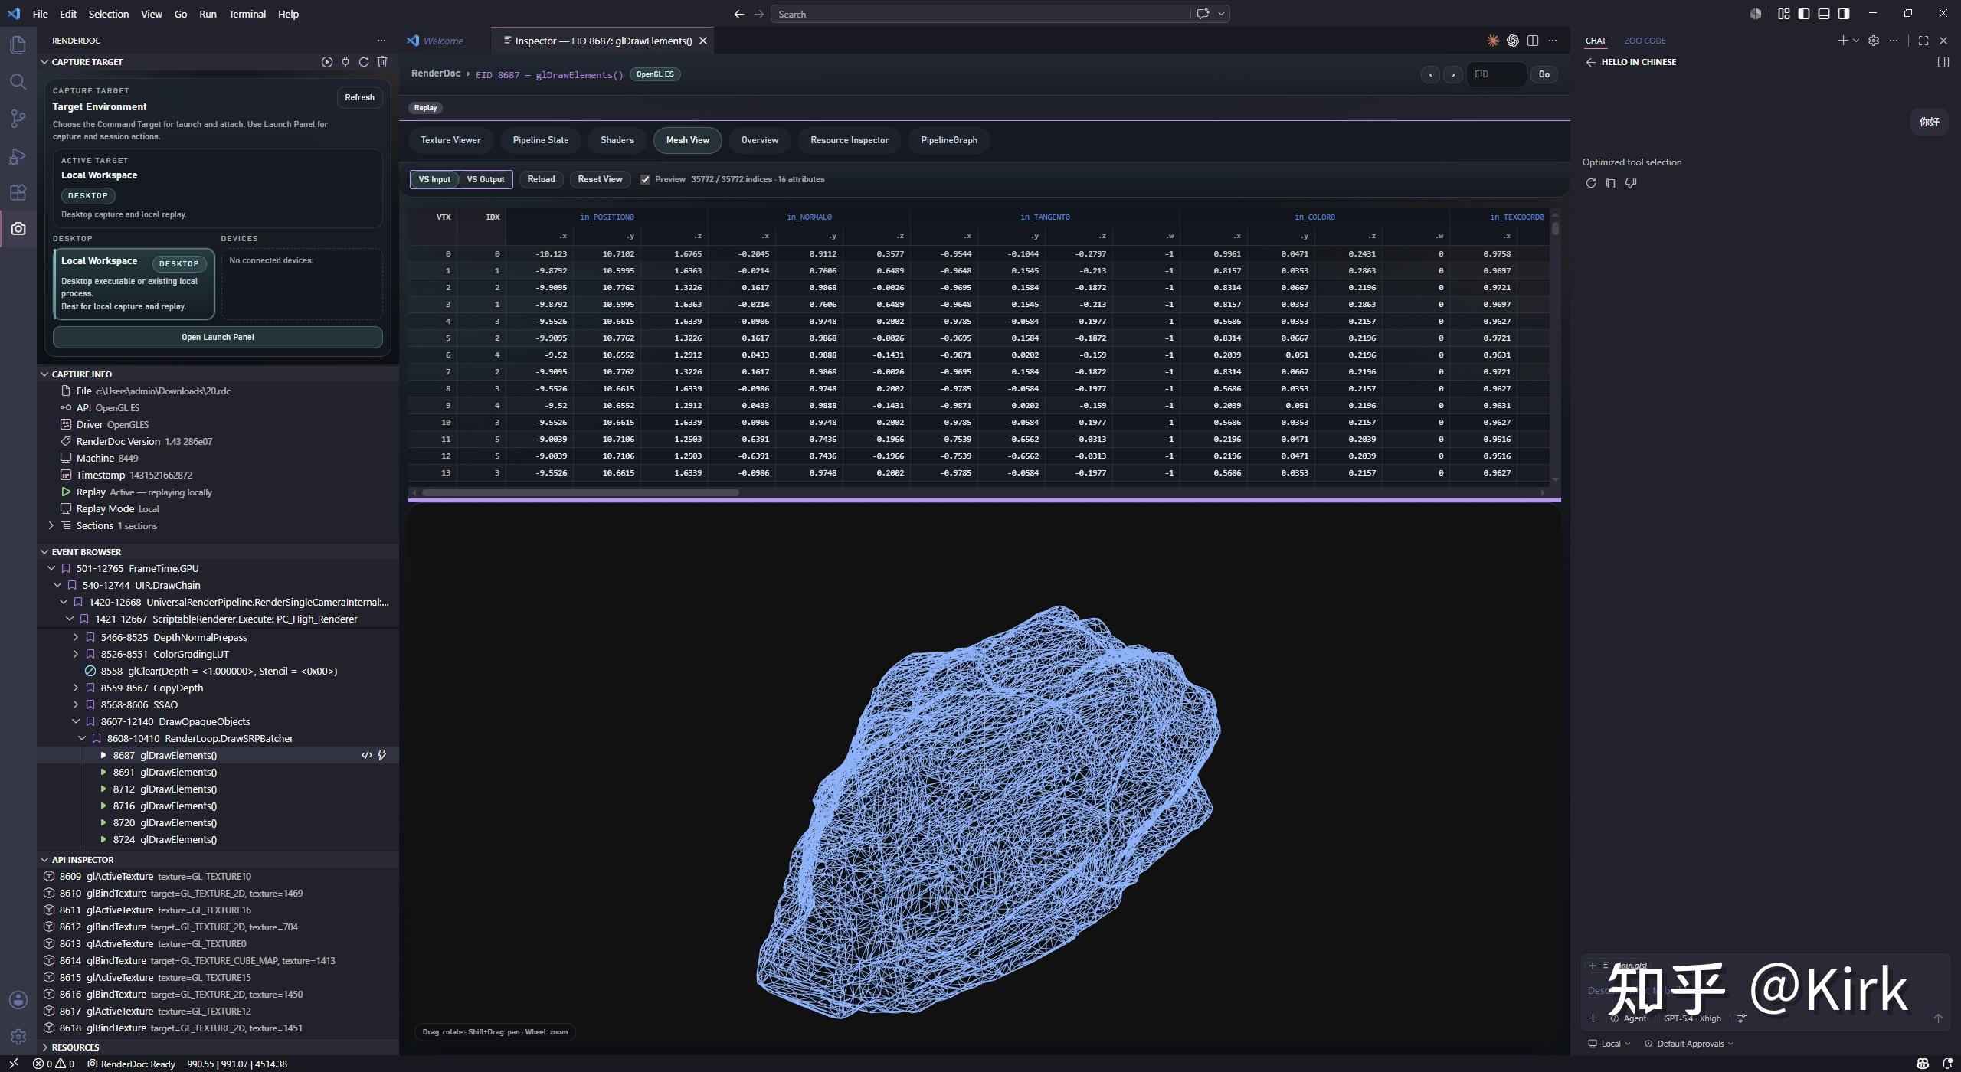
Task: Open Source Control in the activity bar
Action: click(18, 119)
